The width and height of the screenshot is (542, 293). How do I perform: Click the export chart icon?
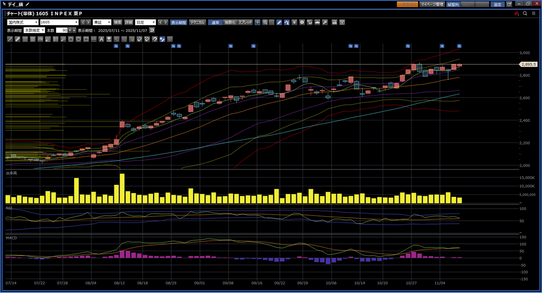(342, 22)
